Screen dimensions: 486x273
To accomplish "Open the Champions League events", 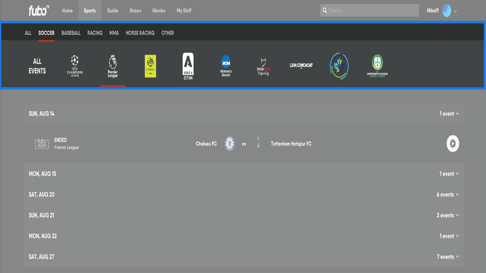I will 75,66.
